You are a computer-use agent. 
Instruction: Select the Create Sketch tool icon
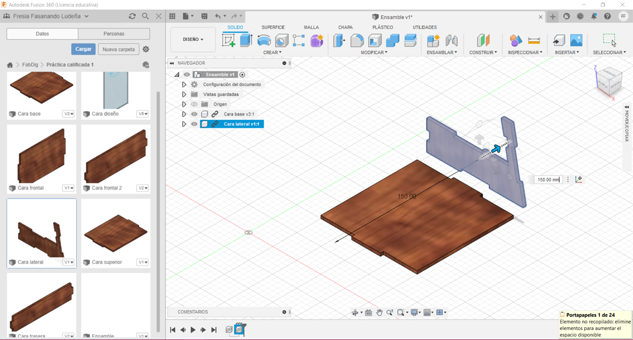228,40
